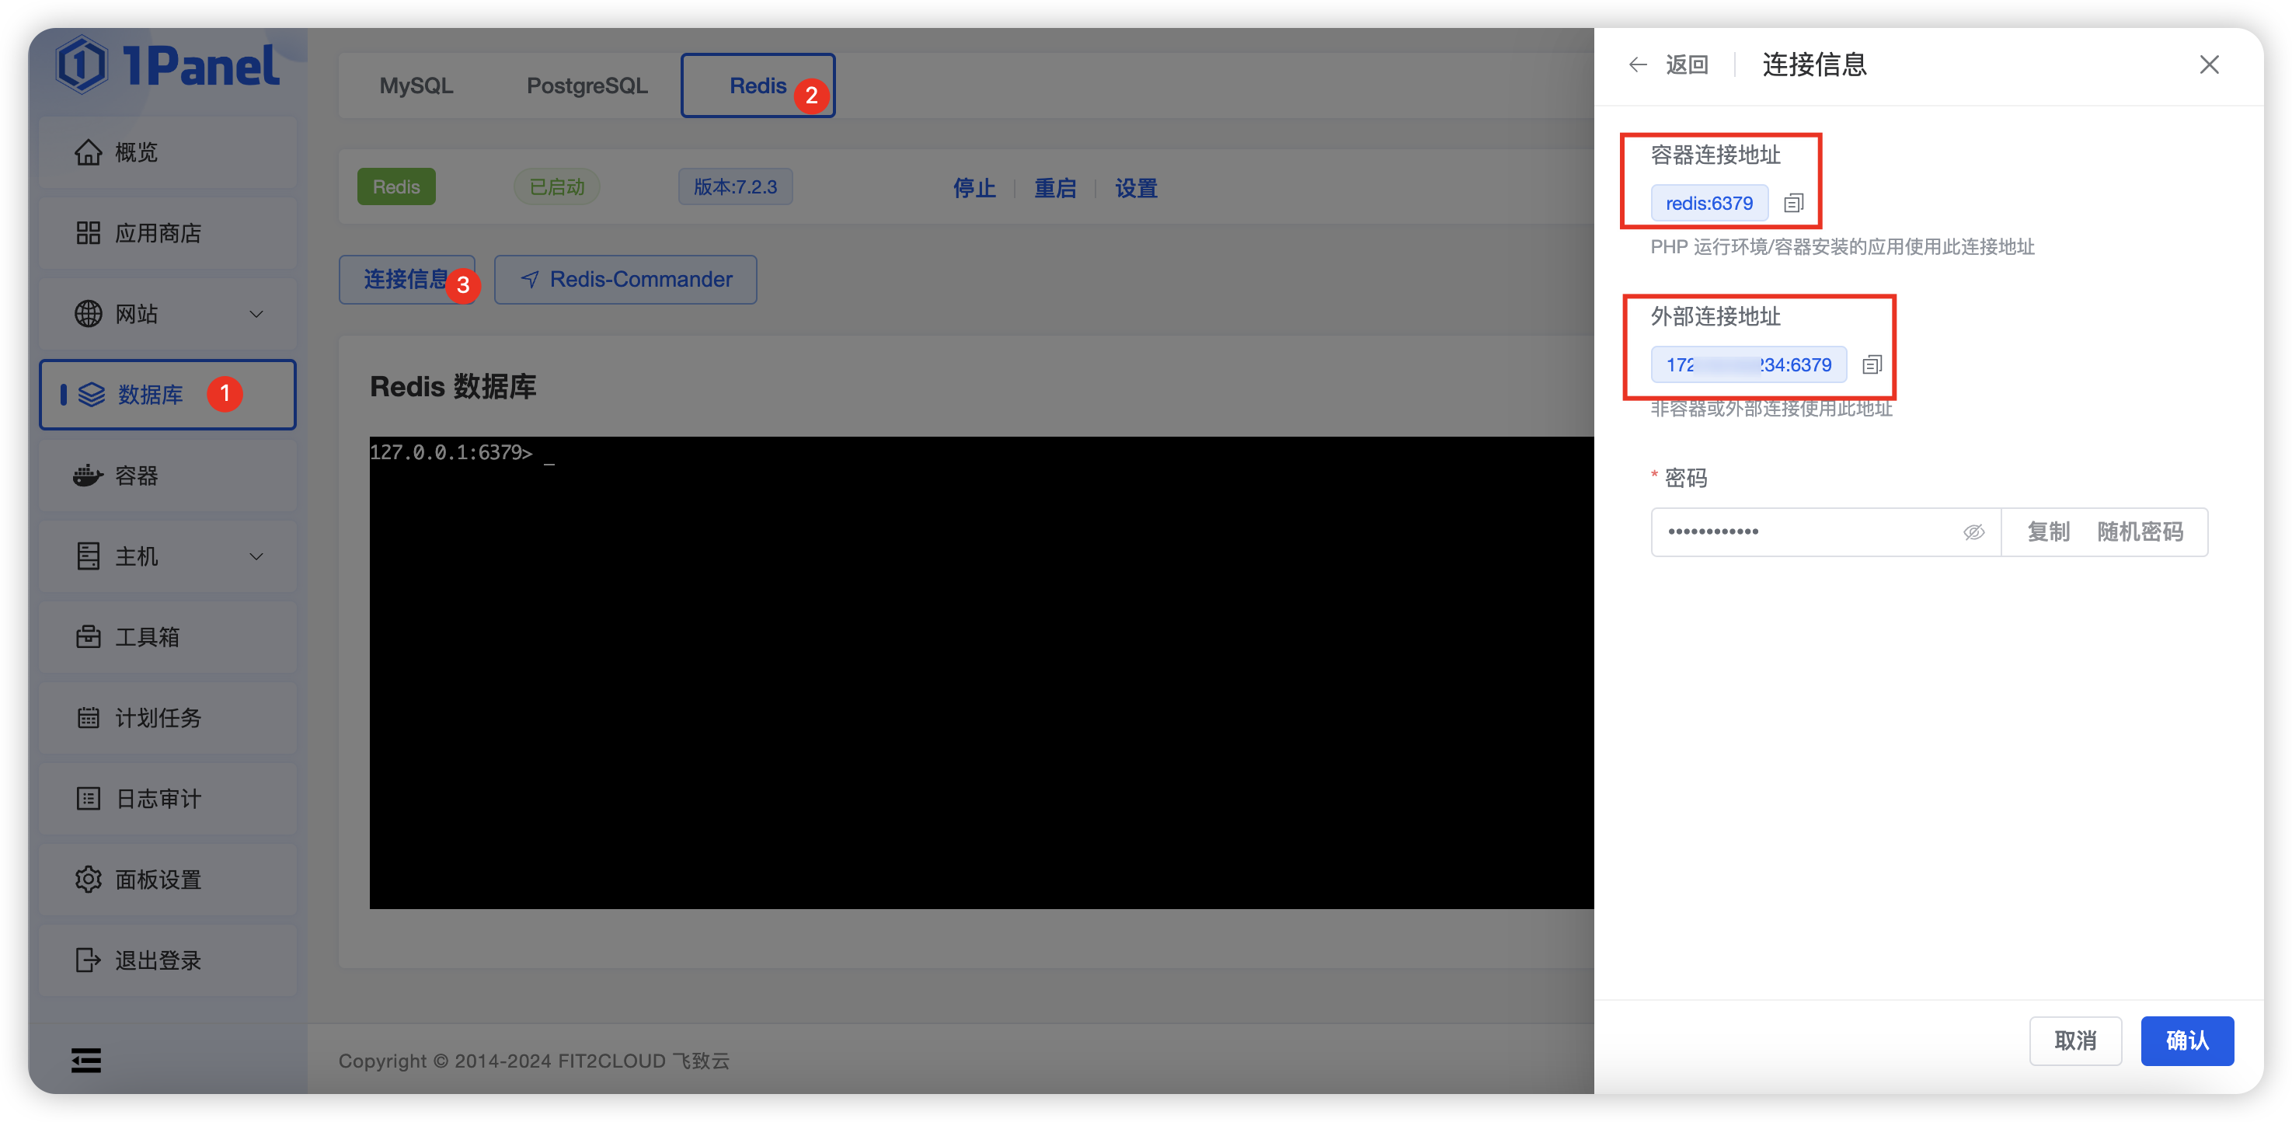Viewport: 2292px width, 1122px height.
Task: Open the 工具箱 toolbox page
Action: pos(168,637)
